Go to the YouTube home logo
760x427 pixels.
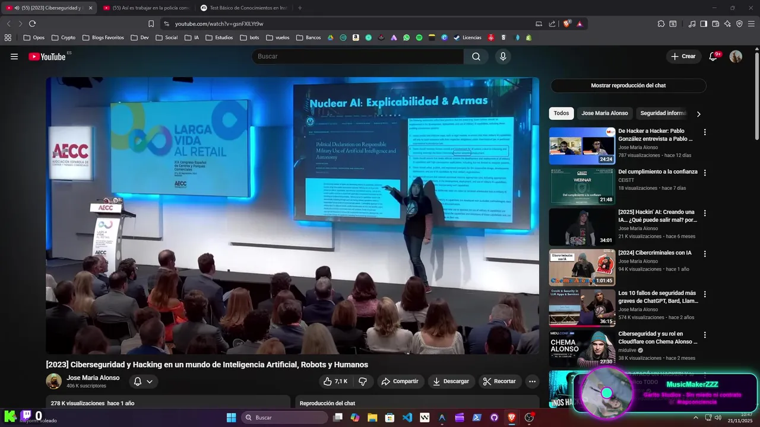[47, 56]
